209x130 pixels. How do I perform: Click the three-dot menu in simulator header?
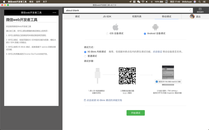54,12
